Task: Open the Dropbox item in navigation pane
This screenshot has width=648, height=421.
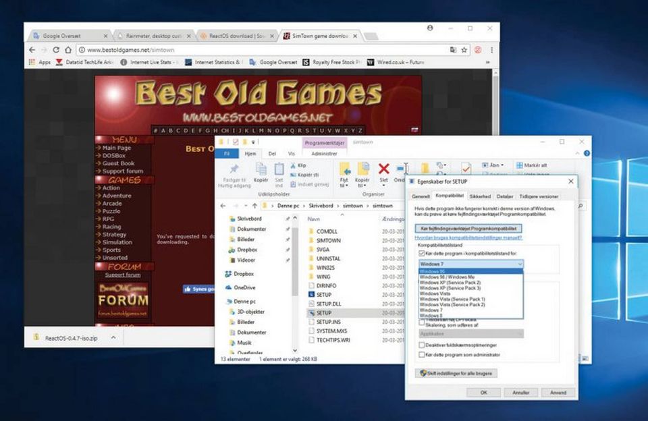Action: (243, 274)
